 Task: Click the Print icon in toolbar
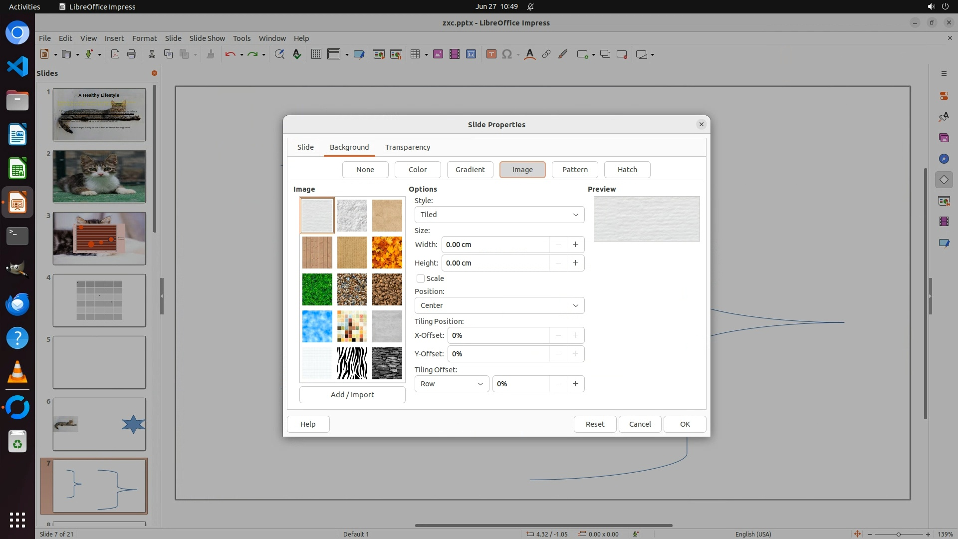132,54
